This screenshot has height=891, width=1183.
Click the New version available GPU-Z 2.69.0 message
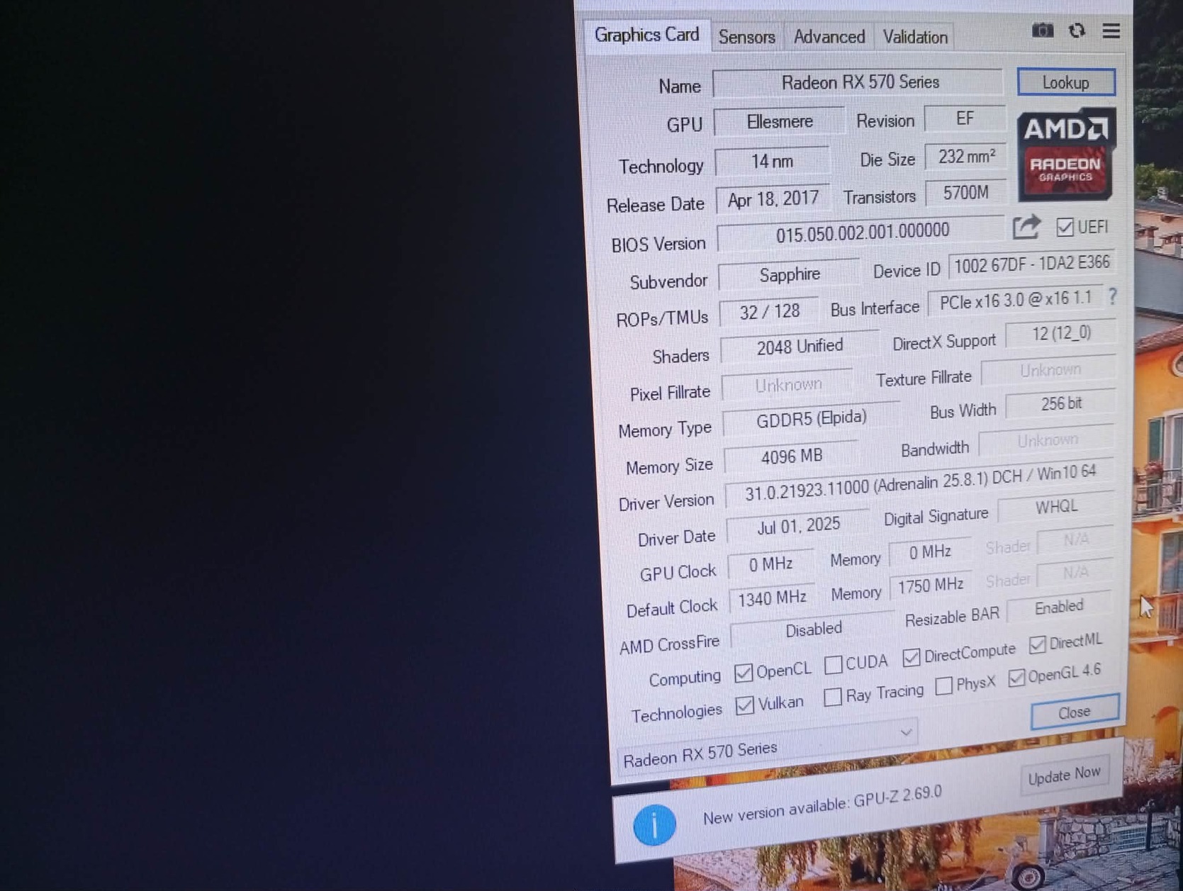click(x=822, y=805)
